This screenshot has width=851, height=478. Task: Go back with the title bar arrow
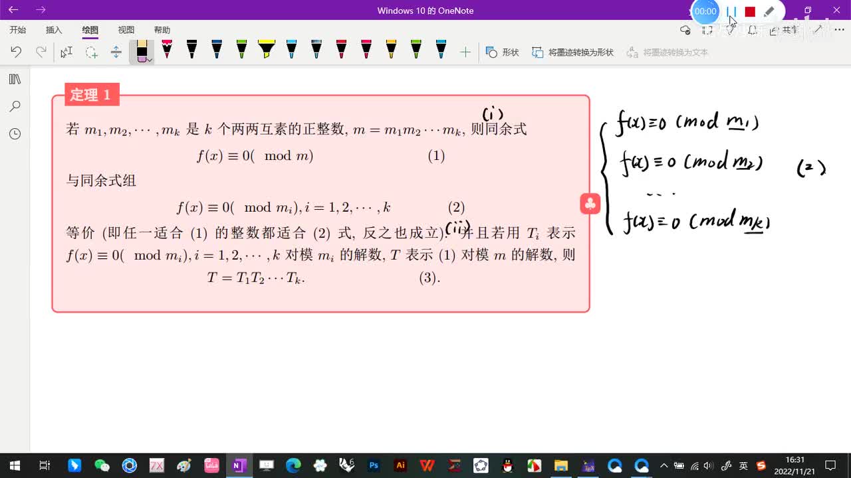(x=13, y=10)
